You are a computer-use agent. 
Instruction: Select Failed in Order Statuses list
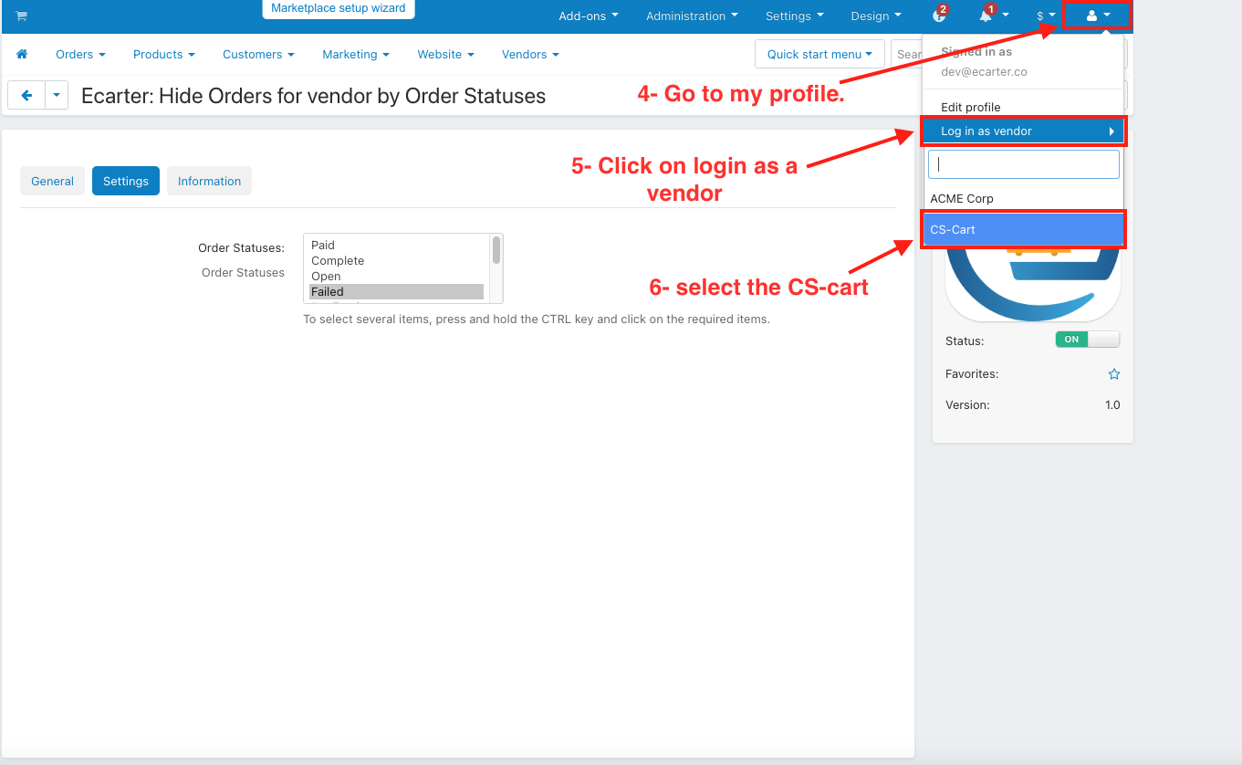pos(397,291)
